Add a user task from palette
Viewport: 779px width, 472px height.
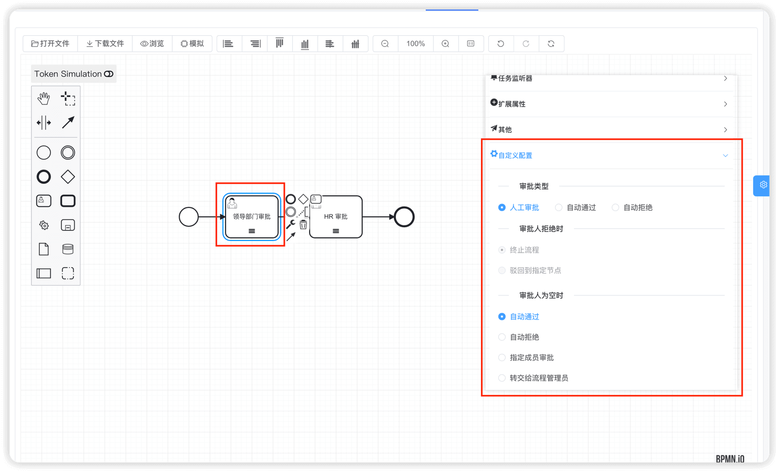[44, 201]
